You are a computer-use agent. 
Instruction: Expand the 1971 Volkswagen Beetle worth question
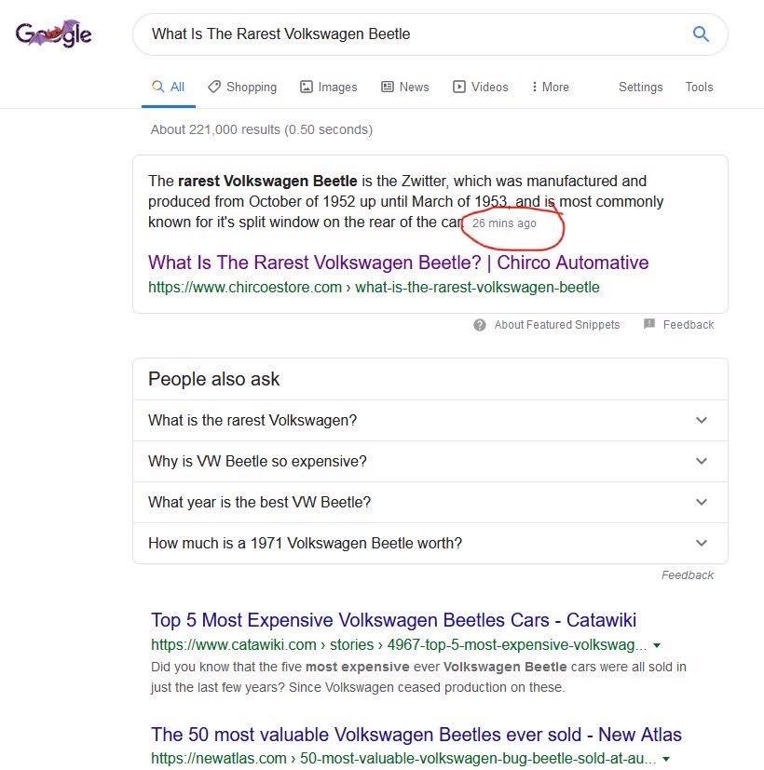click(702, 543)
